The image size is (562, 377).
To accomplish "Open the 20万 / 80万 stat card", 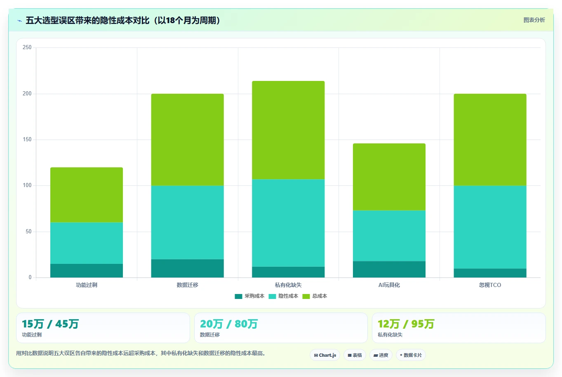I will click(281, 328).
